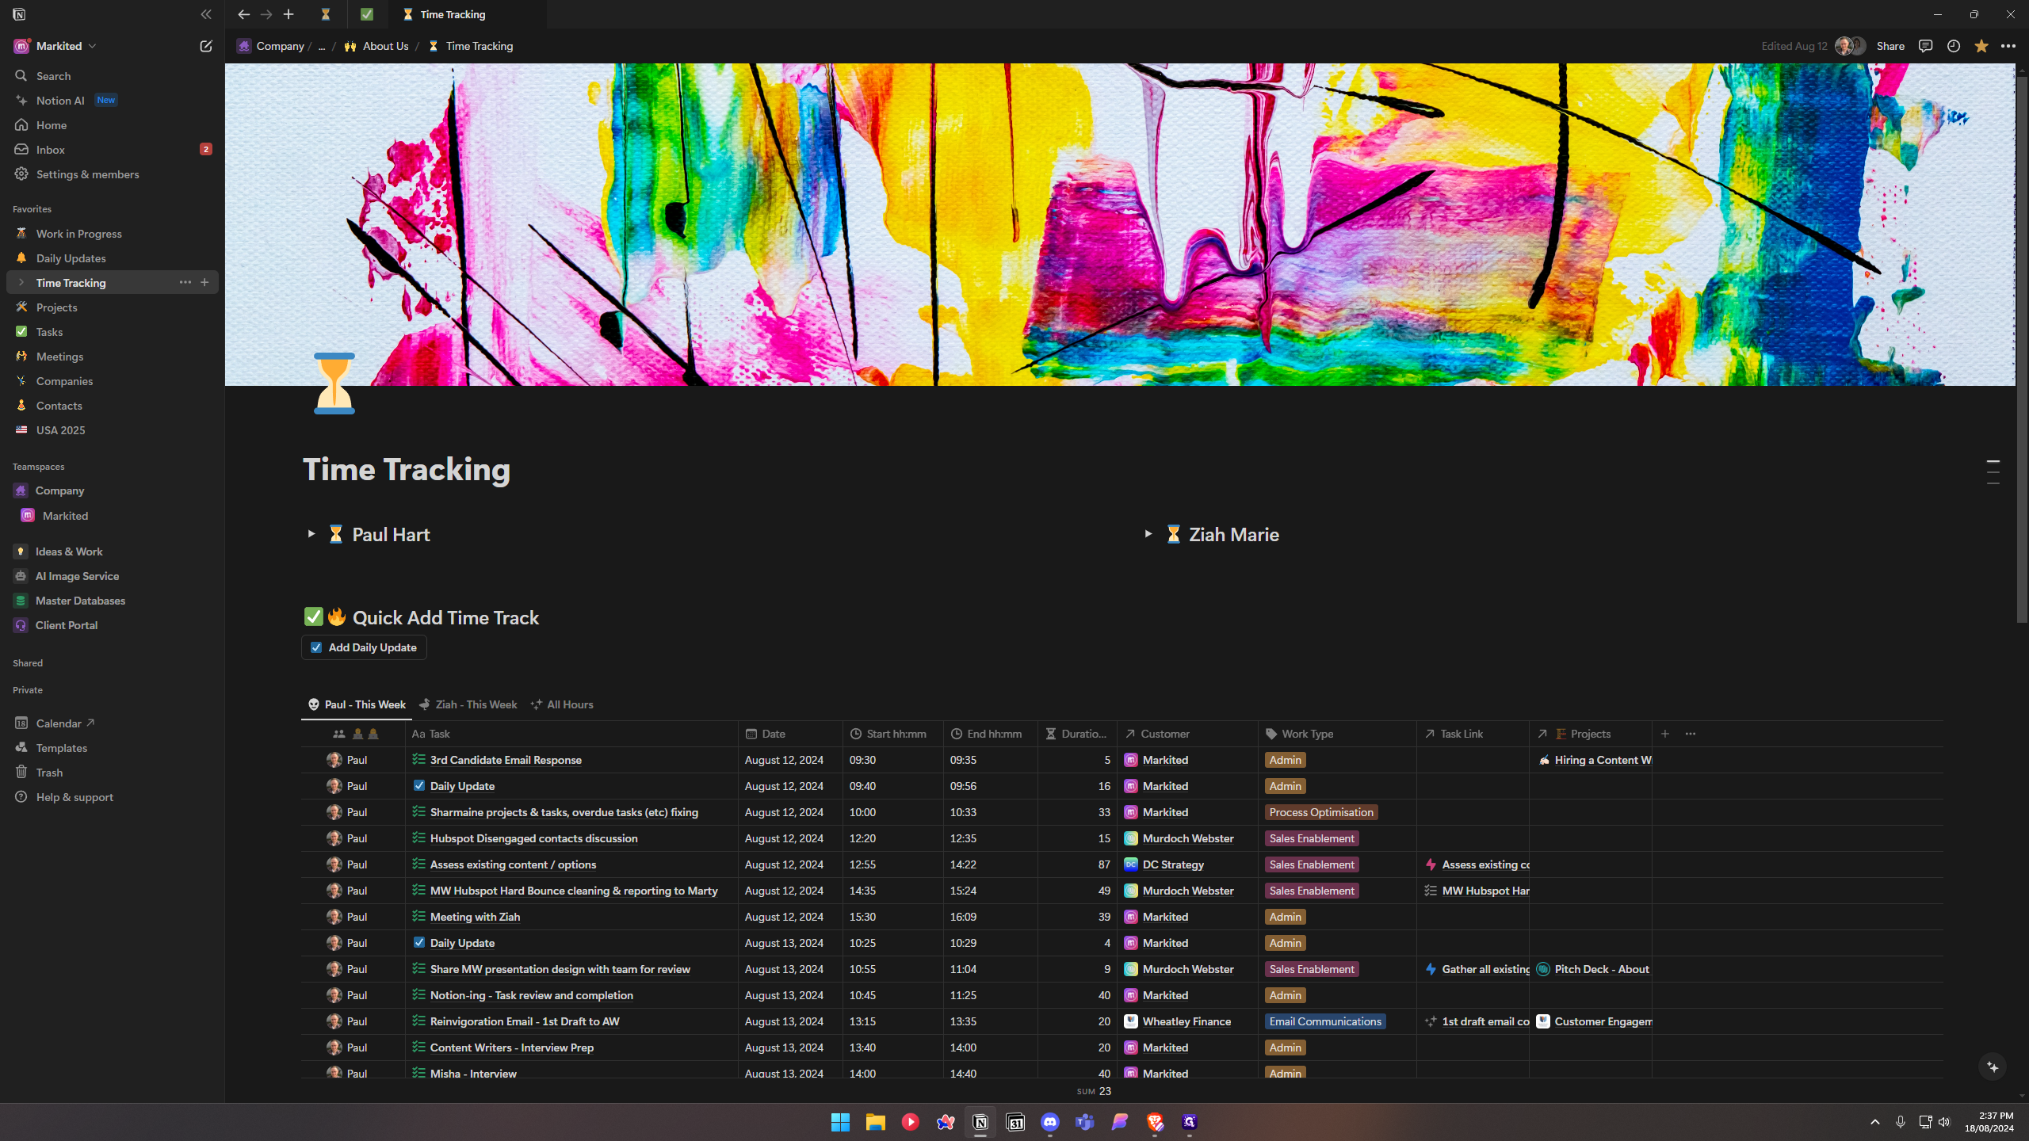Open Notion from the Windows taskbar
Screen dimensions: 2029x1141
(x=980, y=1122)
